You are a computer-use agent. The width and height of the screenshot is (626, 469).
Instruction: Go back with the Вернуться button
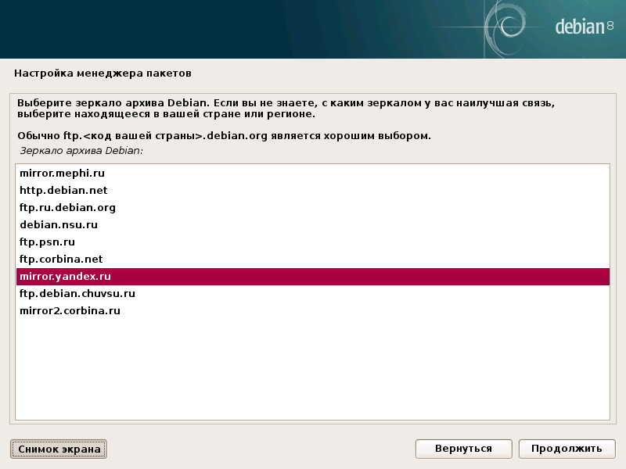pos(463,449)
